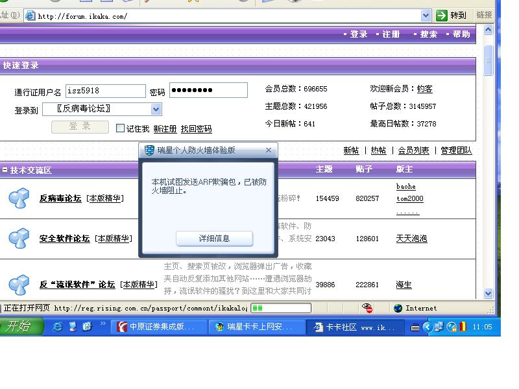Viewport: 519px width, 389px height.
Task: Click the 登录 submit button
Action: (x=80, y=126)
